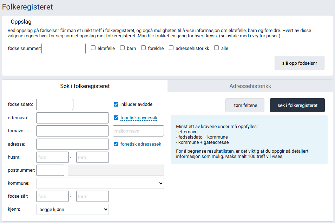335x223 pixels.
Task: Disable fonetisk adressesøk
Action: pyautogui.click(x=116, y=144)
